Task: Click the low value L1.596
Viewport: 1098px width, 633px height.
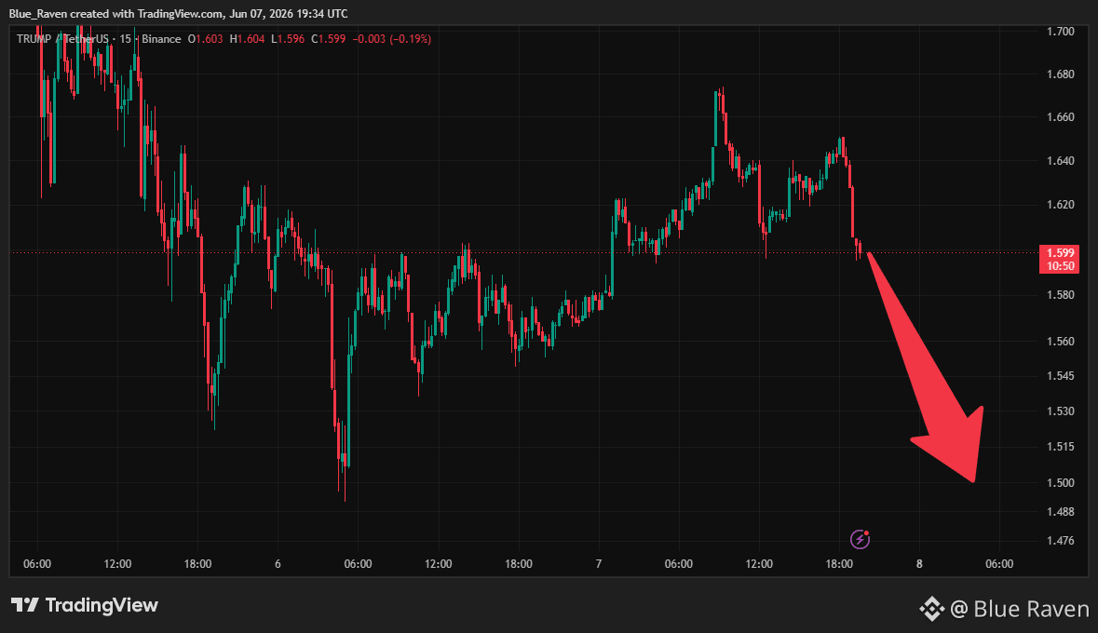Action: (288, 39)
